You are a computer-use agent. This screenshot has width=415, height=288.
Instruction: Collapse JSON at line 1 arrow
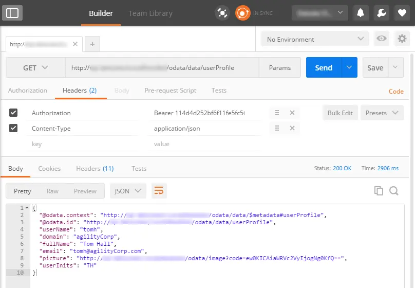tap(27, 208)
